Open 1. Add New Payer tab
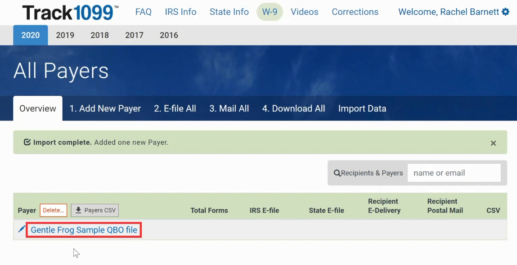The width and height of the screenshot is (517, 265). (x=105, y=108)
